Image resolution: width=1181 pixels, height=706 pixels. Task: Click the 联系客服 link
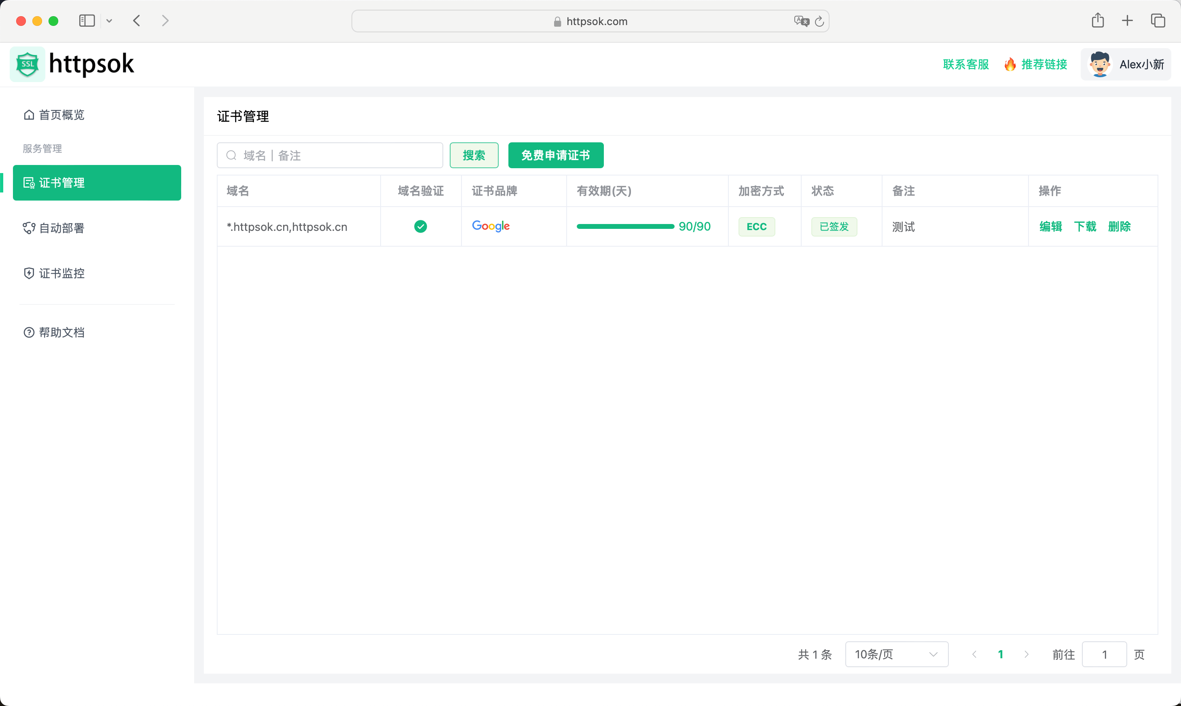pyautogui.click(x=965, y=64)
